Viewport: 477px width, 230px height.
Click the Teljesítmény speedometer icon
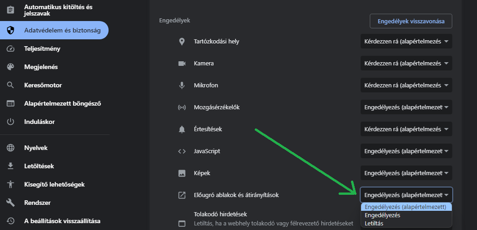pyautogui.click(x=11, y=48)
